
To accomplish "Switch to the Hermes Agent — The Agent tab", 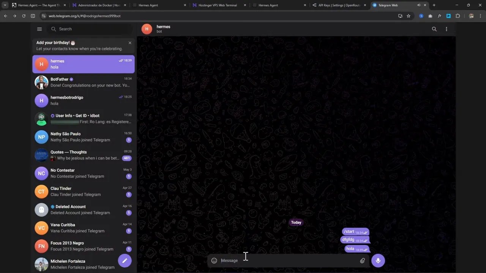I will coord(38,5).
